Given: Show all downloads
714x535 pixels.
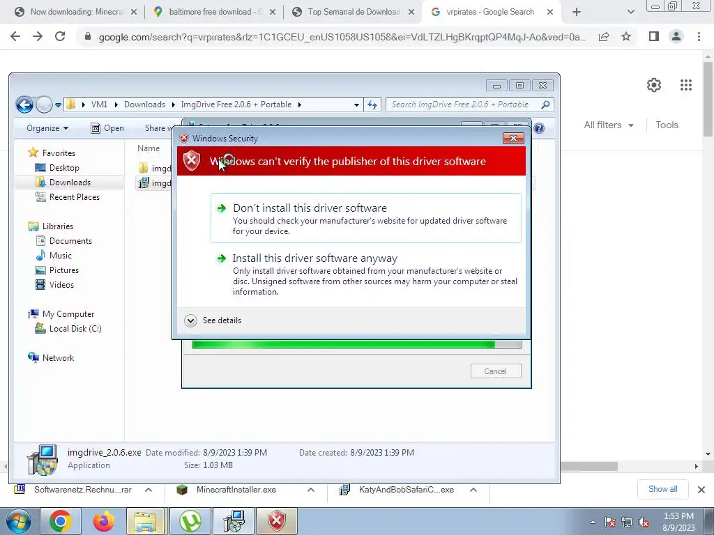Looking at the screenshot, I should click(662, 489).
